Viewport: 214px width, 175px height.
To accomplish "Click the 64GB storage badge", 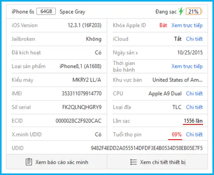I will [x=46, y=11].
